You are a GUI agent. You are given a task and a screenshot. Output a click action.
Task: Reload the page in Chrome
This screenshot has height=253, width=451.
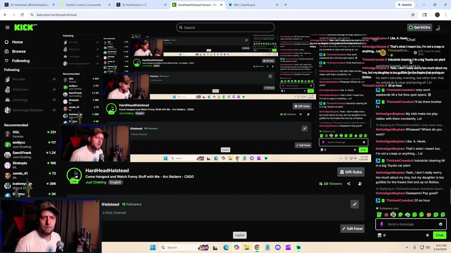point(22,15)
